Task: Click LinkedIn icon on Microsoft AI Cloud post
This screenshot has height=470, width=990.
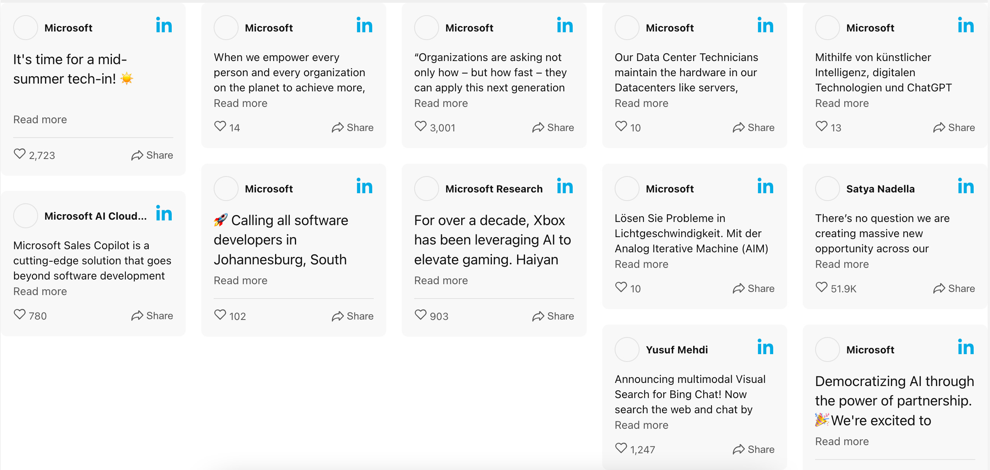Action: [164, 214]
